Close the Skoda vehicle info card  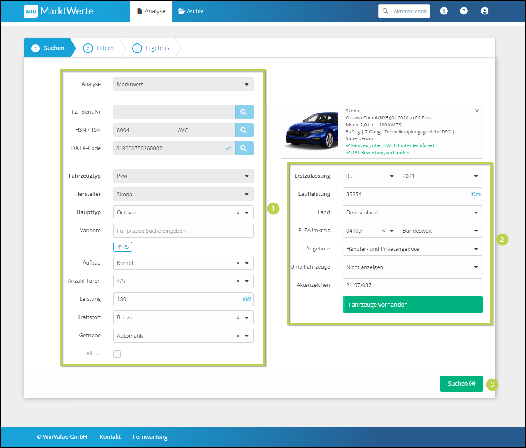[x=477, y=111]
